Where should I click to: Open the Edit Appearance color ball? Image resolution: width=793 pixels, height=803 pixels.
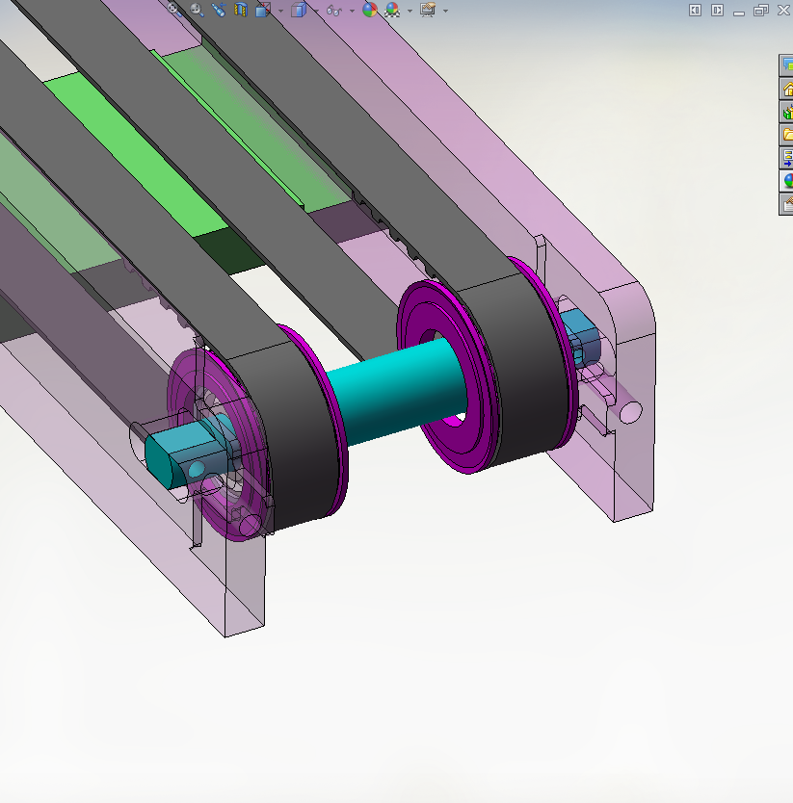coord(370,10)
